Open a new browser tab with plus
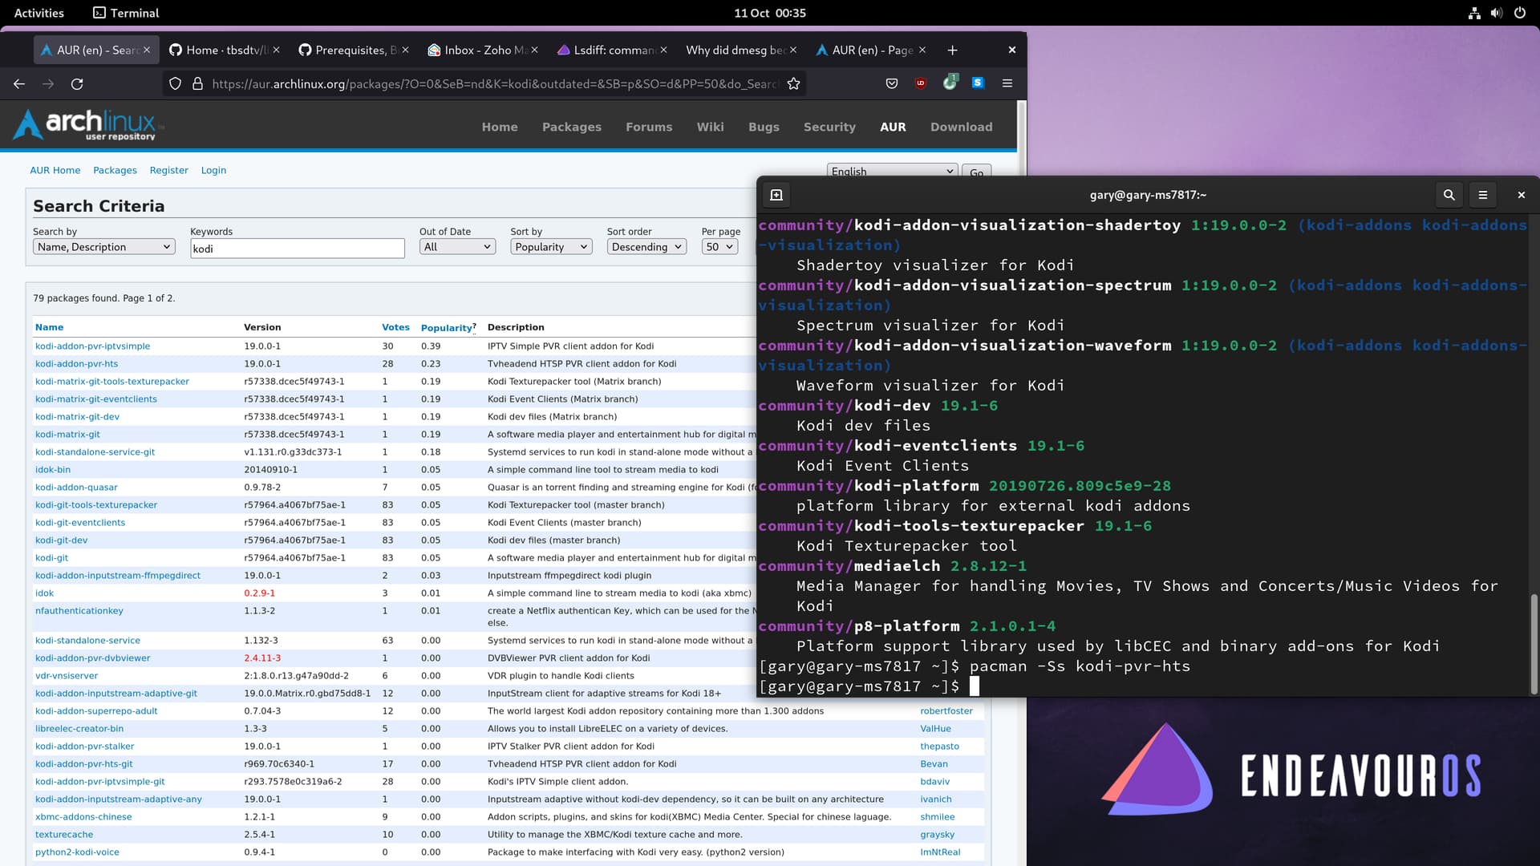 coord(952,50)
